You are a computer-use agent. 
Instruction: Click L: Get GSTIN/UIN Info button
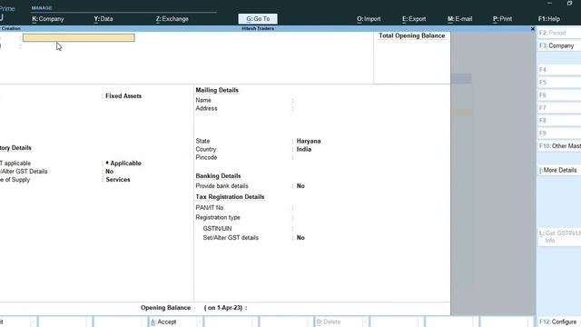point(559,236)
